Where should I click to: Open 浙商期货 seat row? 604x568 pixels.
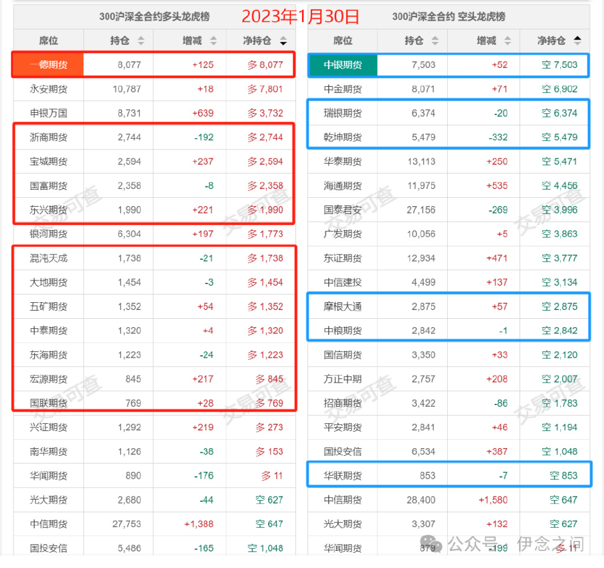click(x=154, y=137)
